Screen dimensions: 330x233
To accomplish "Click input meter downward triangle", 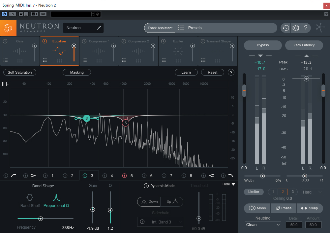I will coord(260,56).
